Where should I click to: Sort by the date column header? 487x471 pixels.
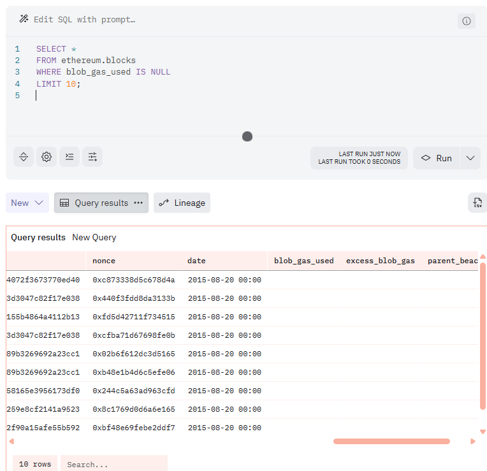pyautogui.click(x=196, y=261)
